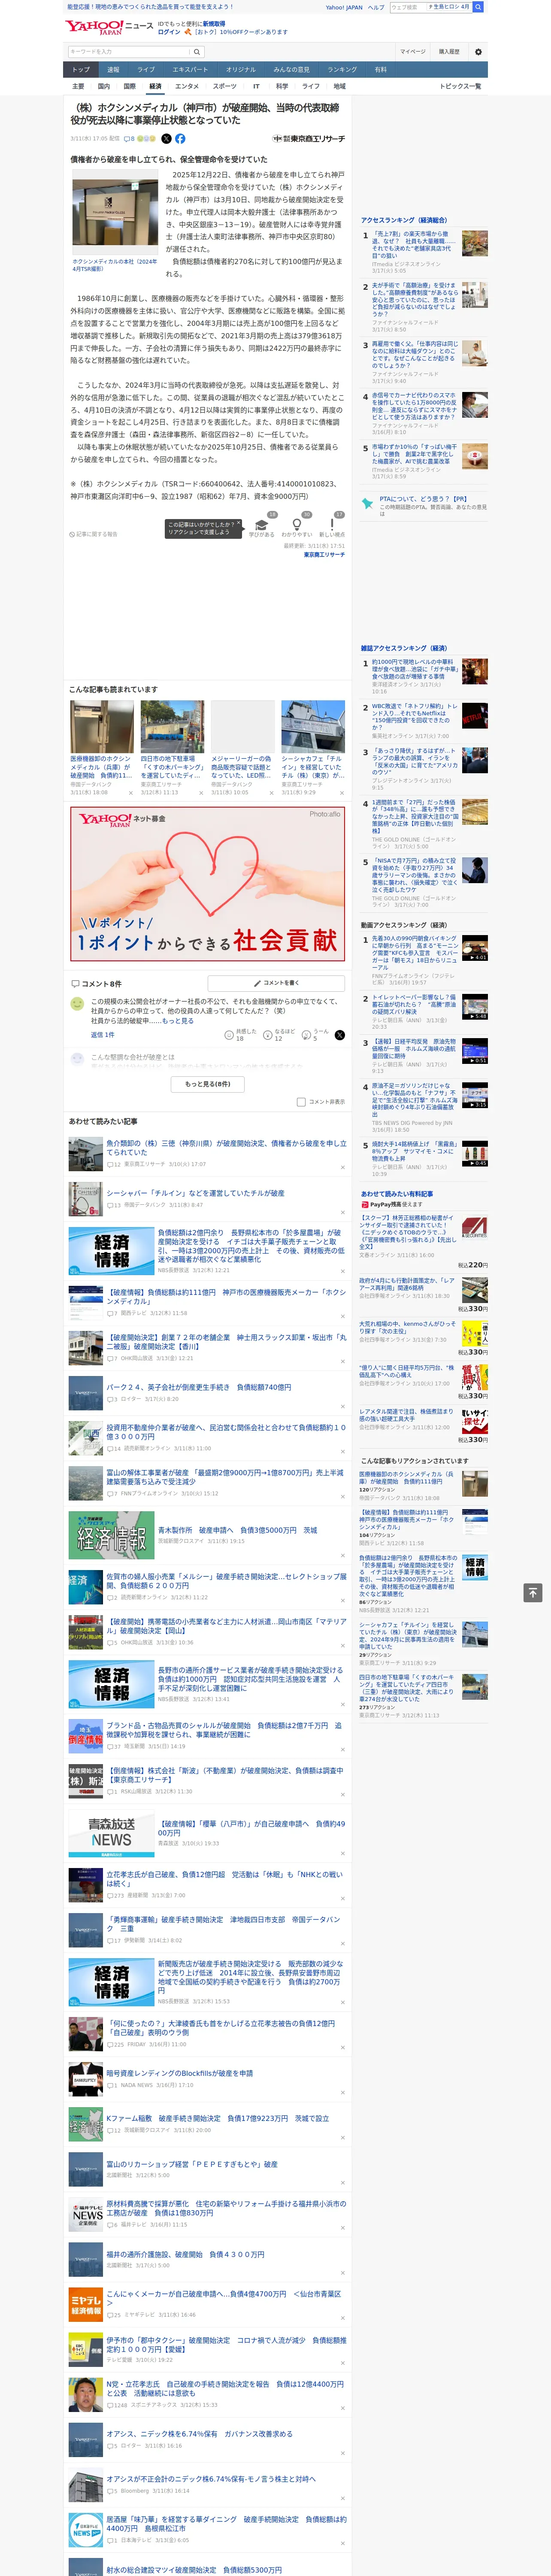The height and width of the screenshot is (2576, 551).
Task: Open the スポーツ category tab
Action: coord(225,86)
